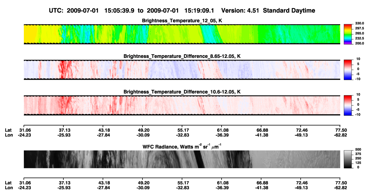
Task: Click the '-10' tick of the 10.6-12.05 colorbar
Action: pyautogui.click(x=357, y=115)
